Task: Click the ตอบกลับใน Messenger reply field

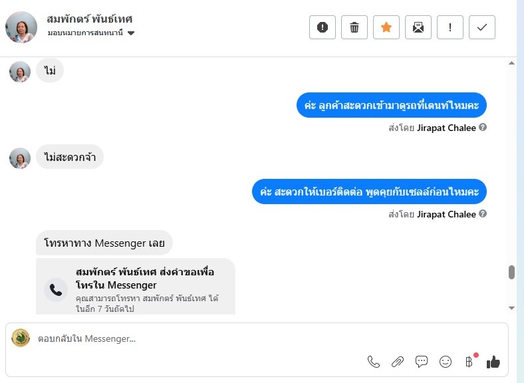Action: 199,338
